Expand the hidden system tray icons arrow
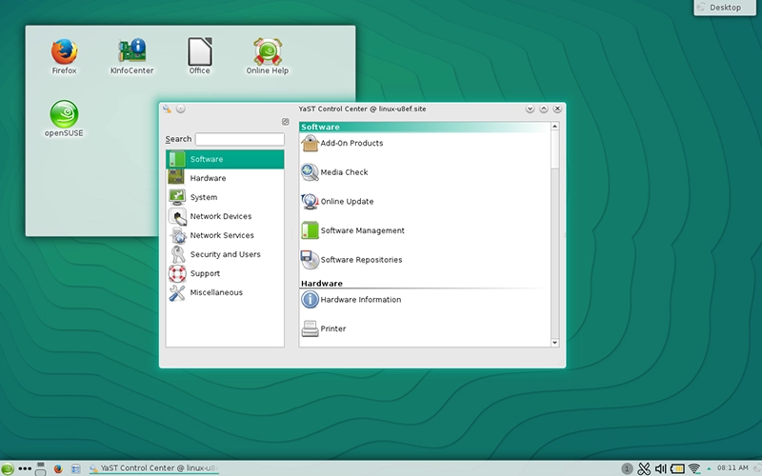 click(709, 468)
